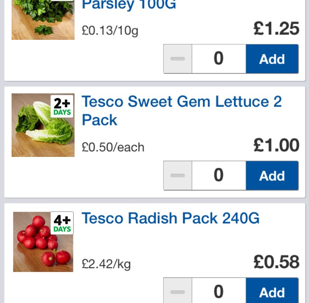Add Tesco Sweet Gem Lettuce to basket
This screenshot has height=303, width=309.
tap(272, 176)
